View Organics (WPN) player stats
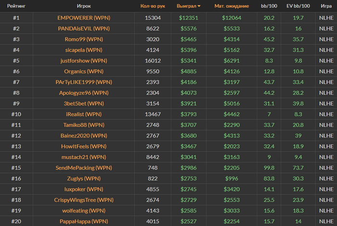The width and height of the screenshot is (337, 226). (x=84, y=71)
